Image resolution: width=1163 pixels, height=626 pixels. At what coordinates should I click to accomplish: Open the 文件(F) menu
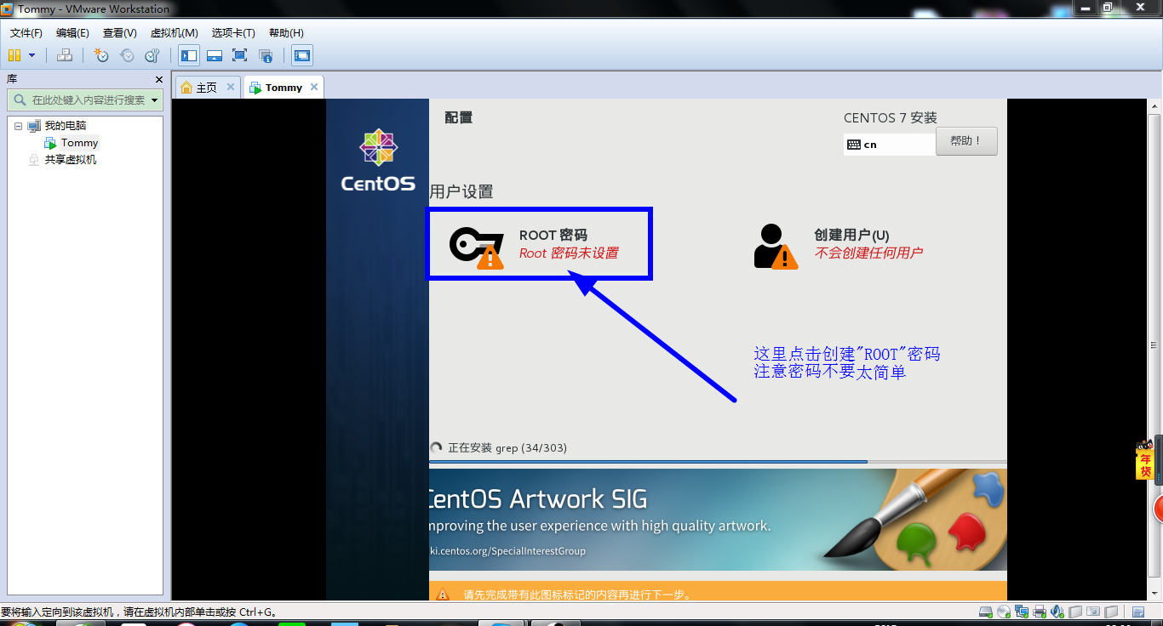click(26, 33)
